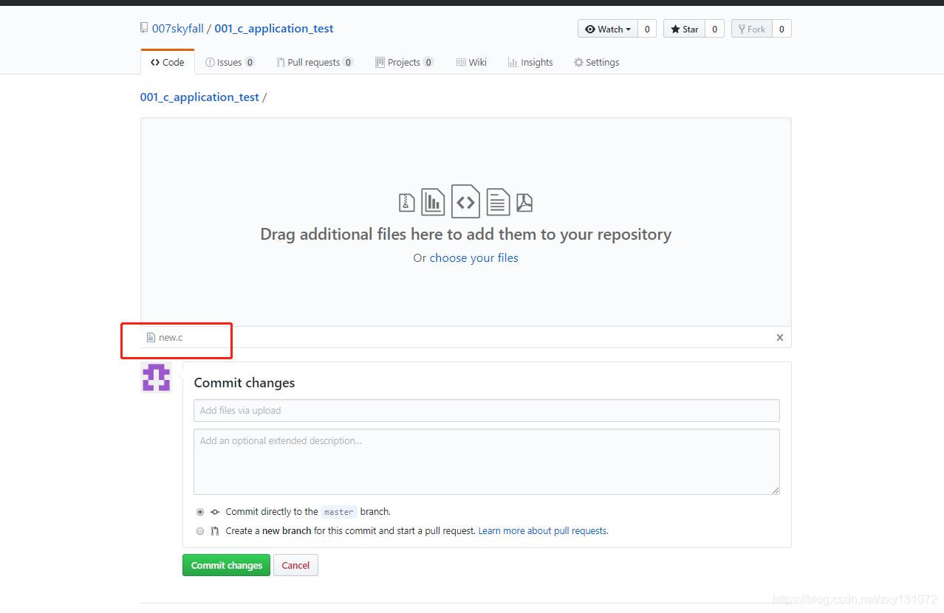Select 'Create a new branch' radio option

[200, 530]
